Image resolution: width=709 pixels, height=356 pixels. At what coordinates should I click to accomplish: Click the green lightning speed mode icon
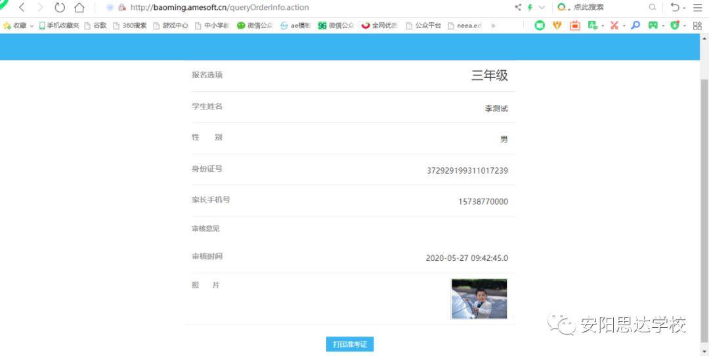[x=530, y=8]
